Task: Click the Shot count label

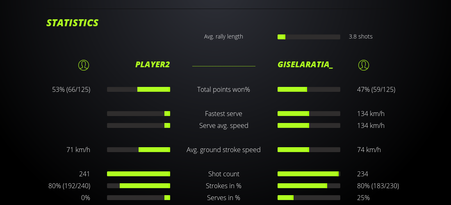Action: 223,174
